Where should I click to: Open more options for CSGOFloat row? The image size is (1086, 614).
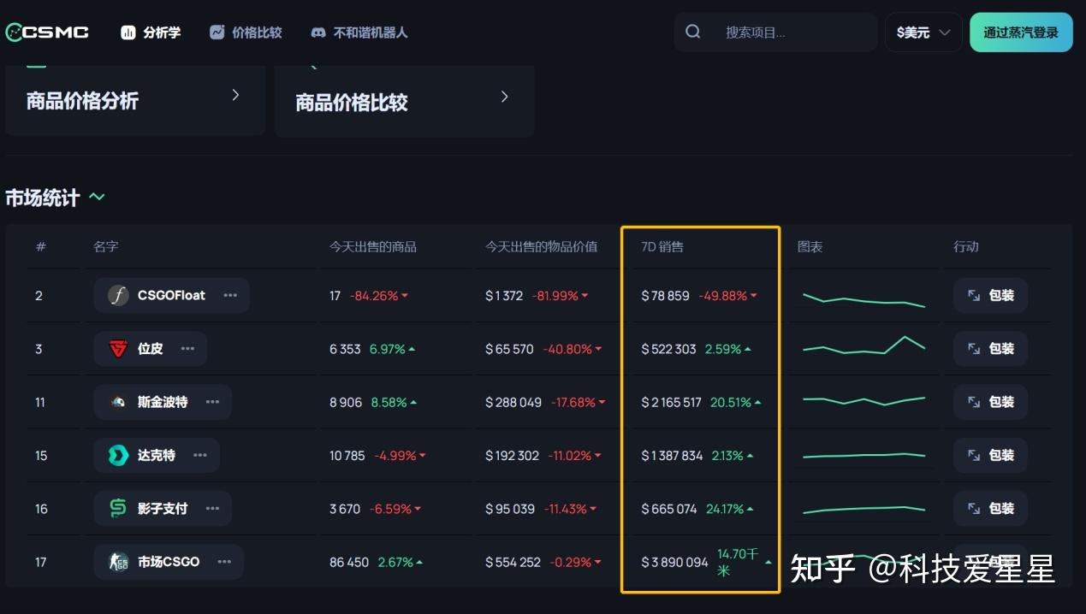(229, 295)
